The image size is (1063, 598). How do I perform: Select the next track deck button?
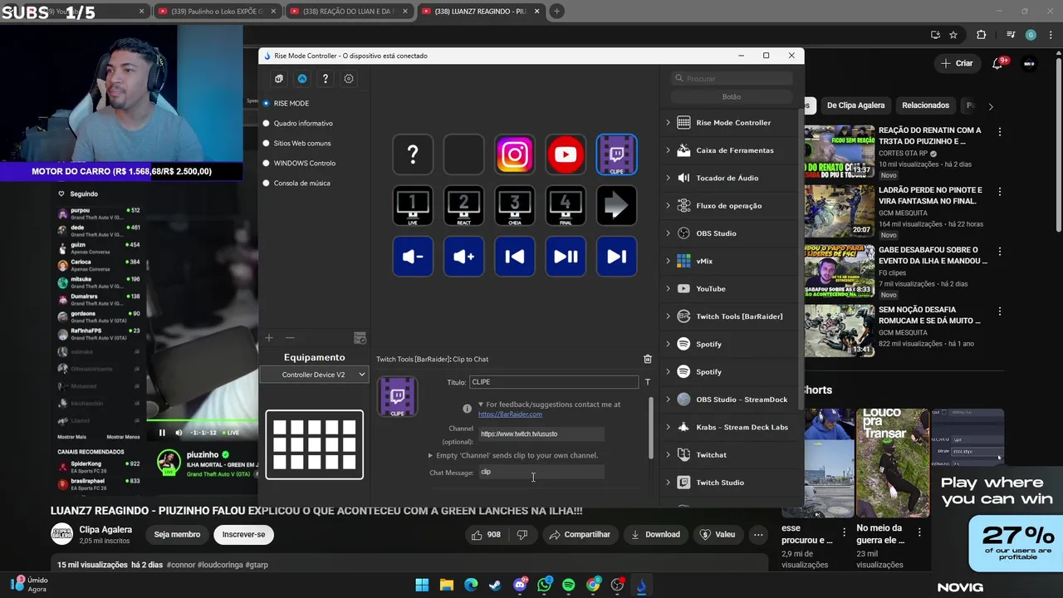(x=617, y=257)
